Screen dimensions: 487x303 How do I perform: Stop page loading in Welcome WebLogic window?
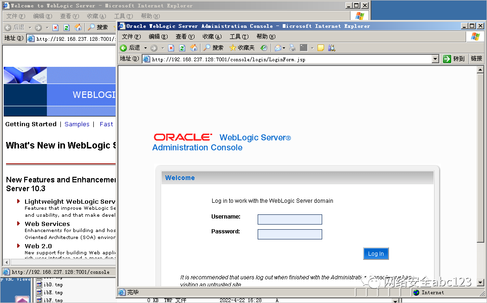point(56,28)
